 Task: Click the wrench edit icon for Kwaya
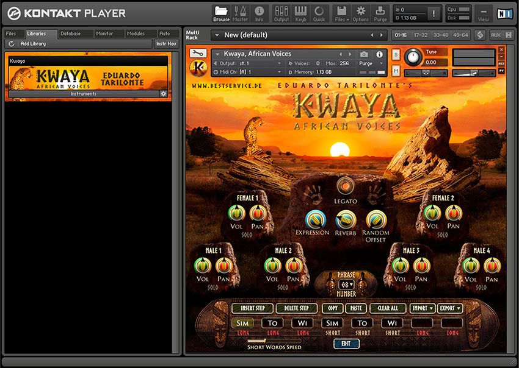198,53
